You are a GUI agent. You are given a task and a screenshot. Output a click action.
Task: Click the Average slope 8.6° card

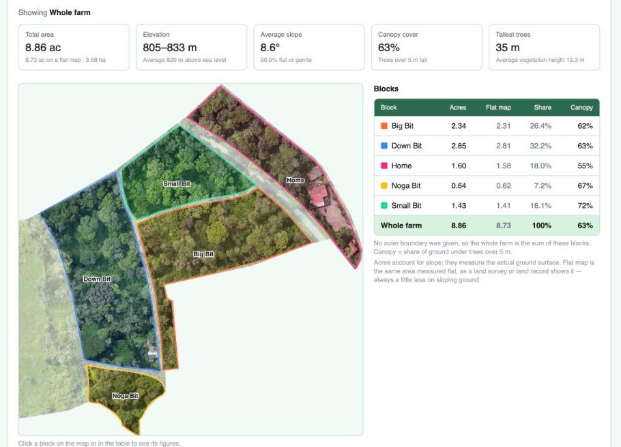coord(309,48)
